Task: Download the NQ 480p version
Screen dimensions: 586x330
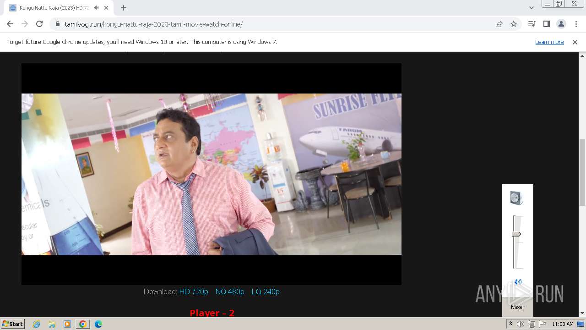Action: [230, 291]
